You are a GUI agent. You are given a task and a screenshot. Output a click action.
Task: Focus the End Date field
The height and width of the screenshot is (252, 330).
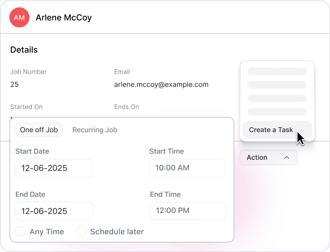click(54, 211)
